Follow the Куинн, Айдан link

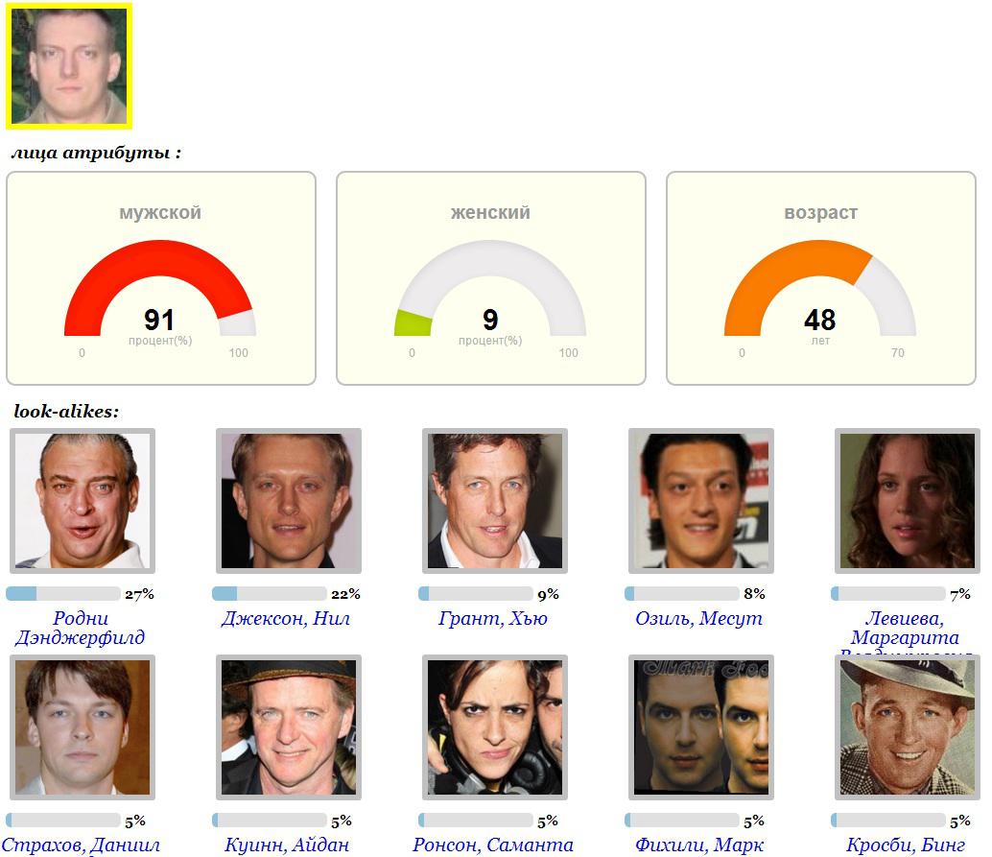[x=286, y=845]
